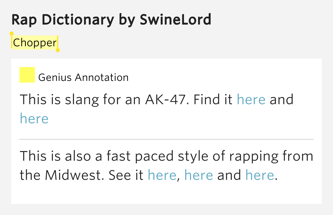Click "SwineLord" in the page title
Screen dimensions: 333x215
(175, 19)
